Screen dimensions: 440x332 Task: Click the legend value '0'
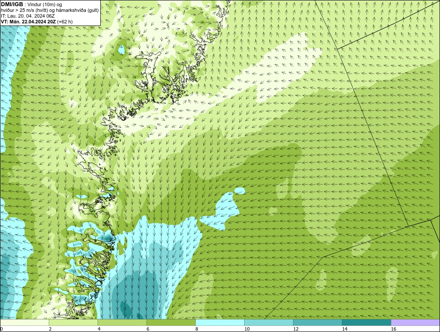[1, 329]
